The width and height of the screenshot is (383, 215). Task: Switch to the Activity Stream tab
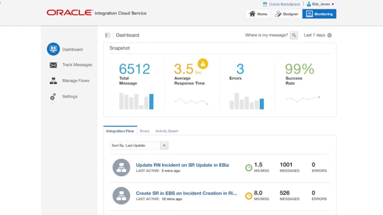coord(167,131)
